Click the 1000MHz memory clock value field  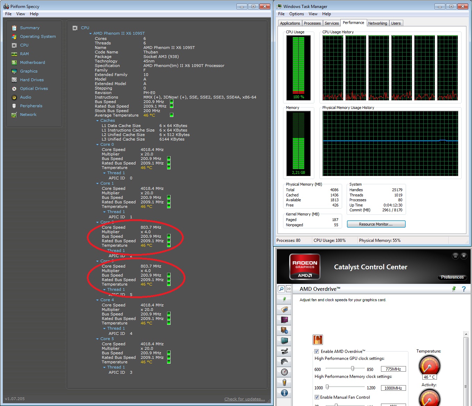point(394,388)
